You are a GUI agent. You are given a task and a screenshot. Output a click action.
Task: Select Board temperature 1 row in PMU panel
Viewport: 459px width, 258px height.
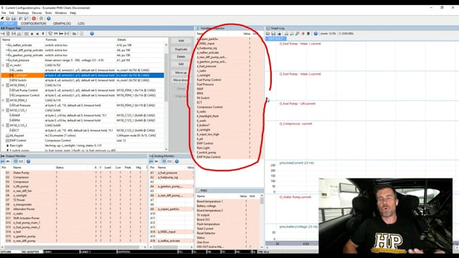click(x=228, y=201)
